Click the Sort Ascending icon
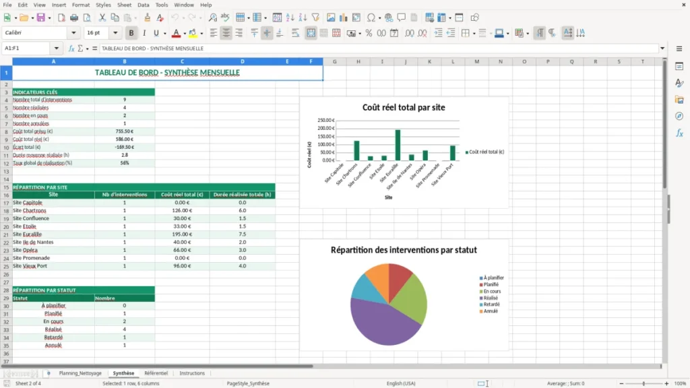690x388 pixels. pyautogui.click(x=290, y=18)
